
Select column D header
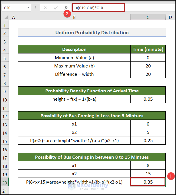click(170, 17)
